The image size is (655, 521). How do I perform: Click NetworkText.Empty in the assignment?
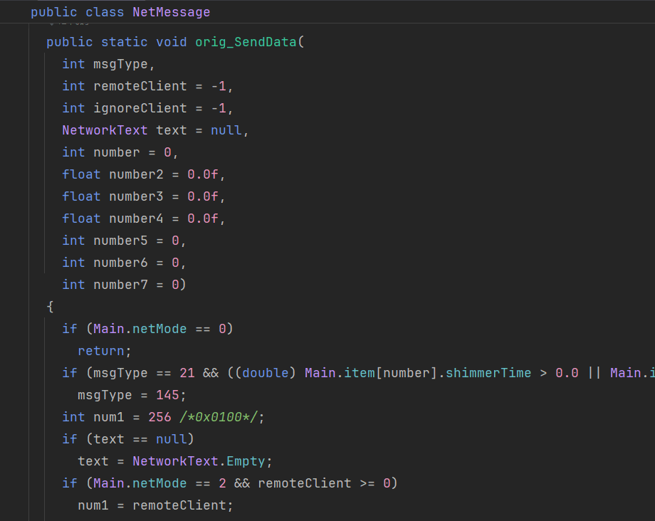click(x=199, y=461)
